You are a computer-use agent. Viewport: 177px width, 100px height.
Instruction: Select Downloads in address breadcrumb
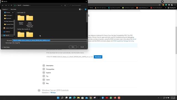click(x=26, y=5)
